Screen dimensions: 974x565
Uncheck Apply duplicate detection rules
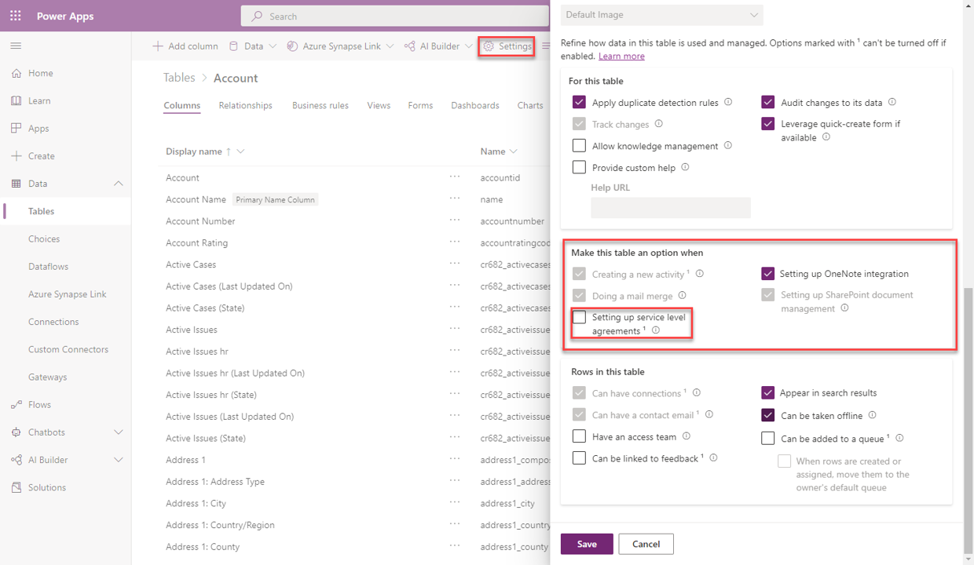click(x=579, y=102)
